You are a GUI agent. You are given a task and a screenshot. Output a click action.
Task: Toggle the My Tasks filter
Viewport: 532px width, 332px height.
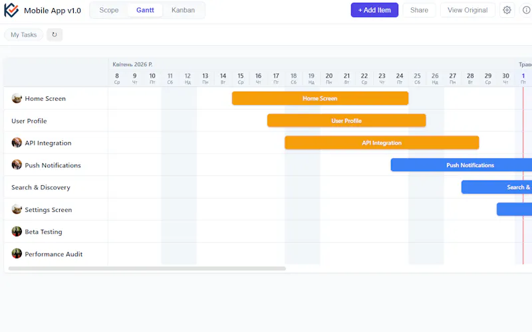[x=23, y=35]
